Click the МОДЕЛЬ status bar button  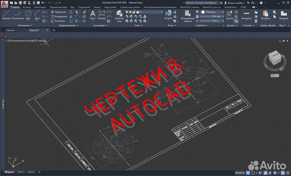click(240, 173)
